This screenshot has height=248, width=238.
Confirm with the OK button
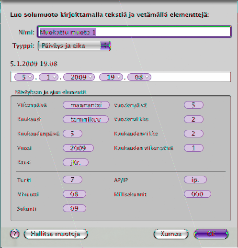(211, 234)
